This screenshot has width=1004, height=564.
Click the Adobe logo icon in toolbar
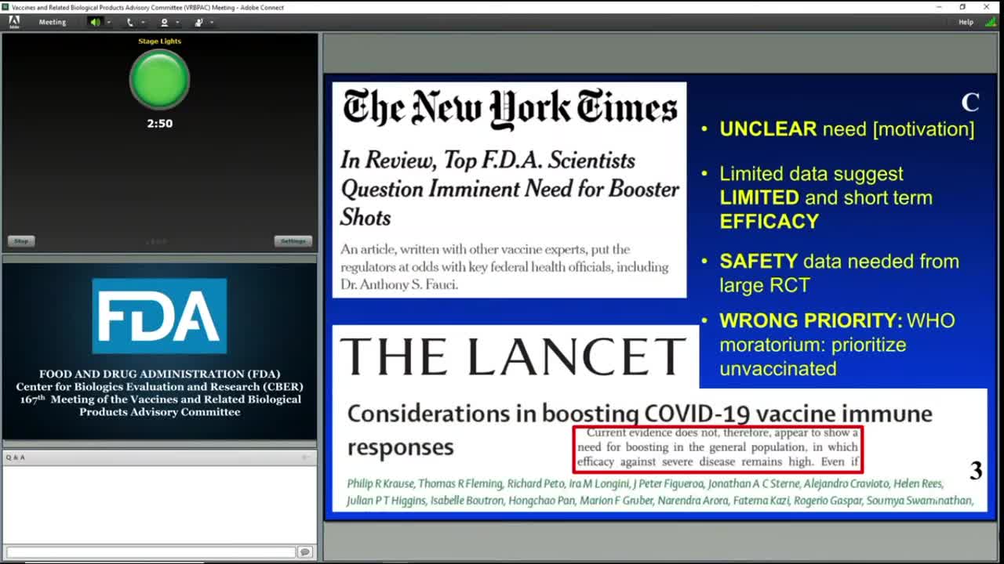14,22
